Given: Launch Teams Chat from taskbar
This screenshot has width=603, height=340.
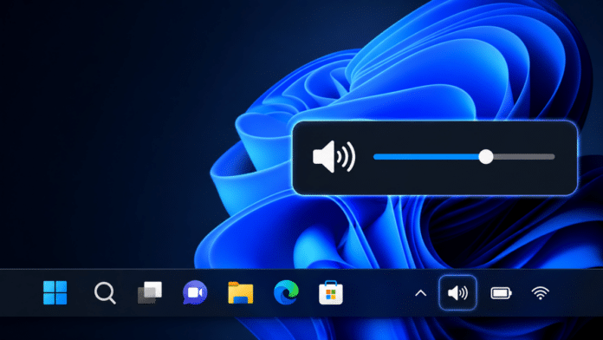Looking at the screenshot, I should pos(195,292).
